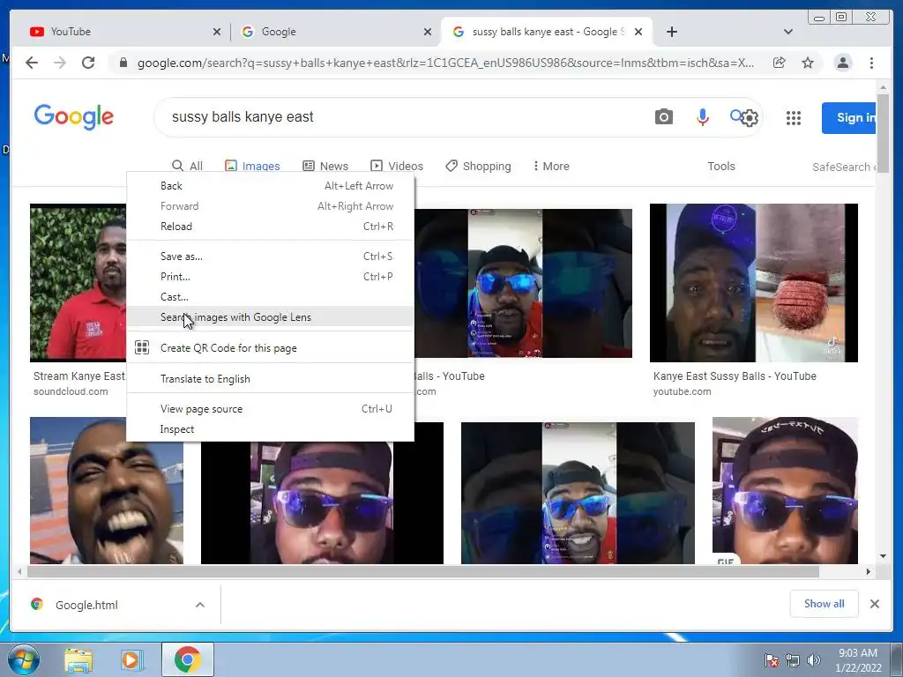The height and width of the screenshot is (677, 903).
Task: Click Show all downloads button
Action: click(x=825, y=603)
